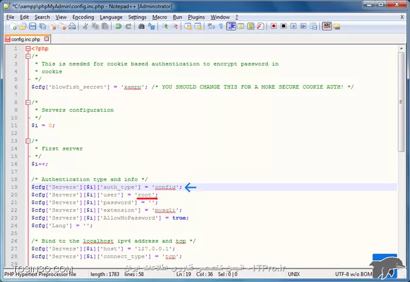
Task: Toggle the indent guide icon
Action: pos(231,27)
